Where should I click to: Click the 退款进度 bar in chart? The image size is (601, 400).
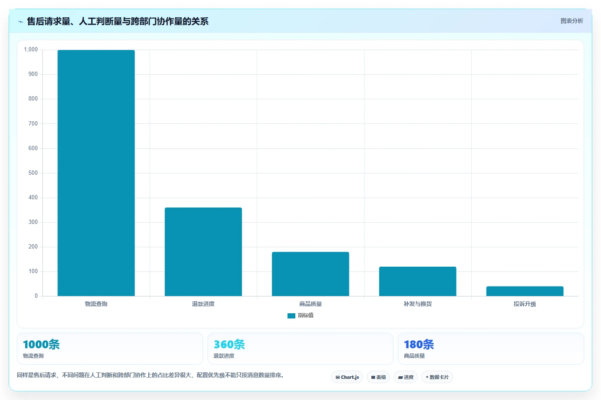(203, 252)
